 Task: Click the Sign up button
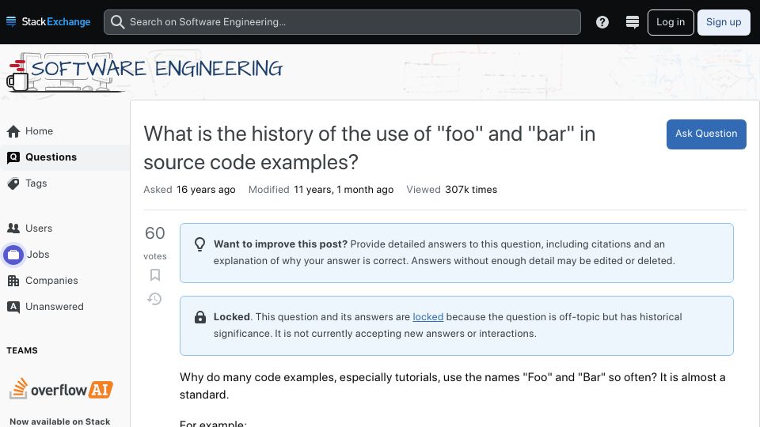[x=724, y=22]
